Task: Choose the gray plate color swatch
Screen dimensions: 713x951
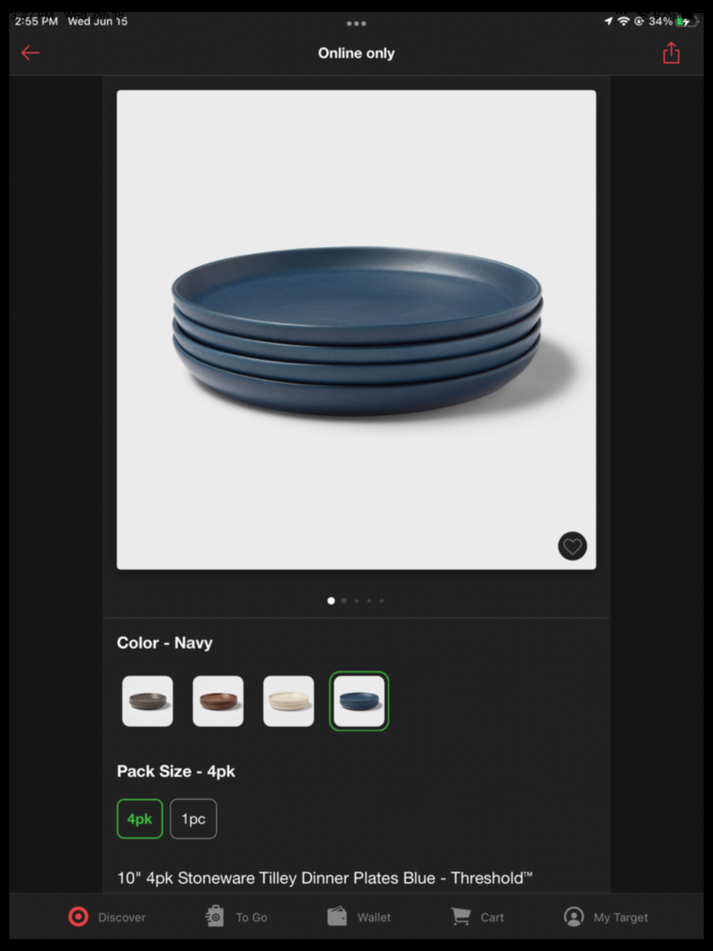Action: (147, 701)
